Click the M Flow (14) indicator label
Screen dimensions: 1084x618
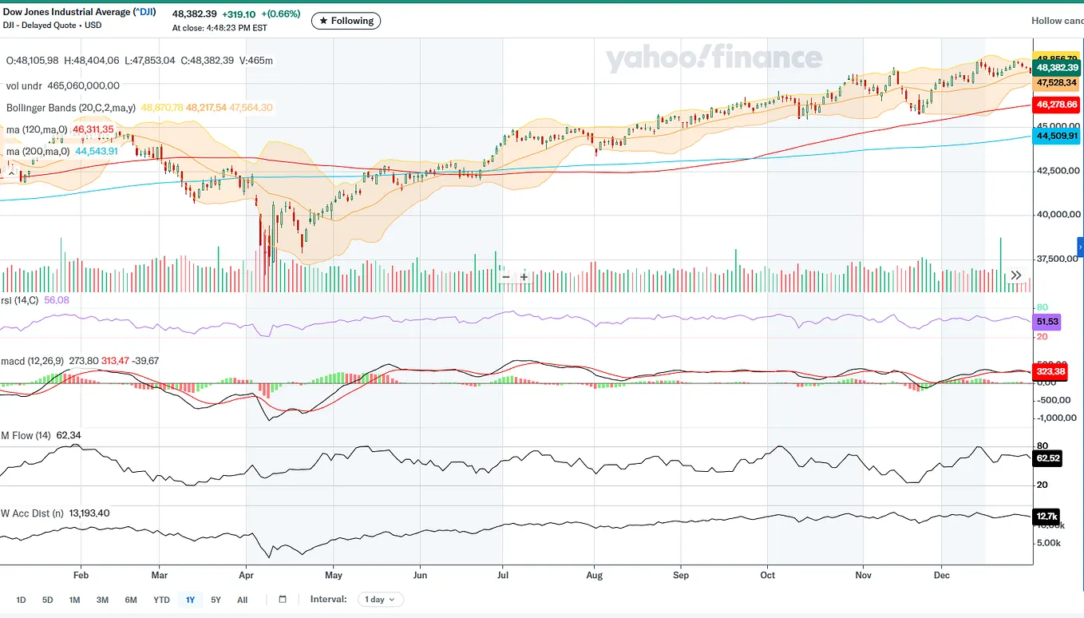(x=26, y=435)
